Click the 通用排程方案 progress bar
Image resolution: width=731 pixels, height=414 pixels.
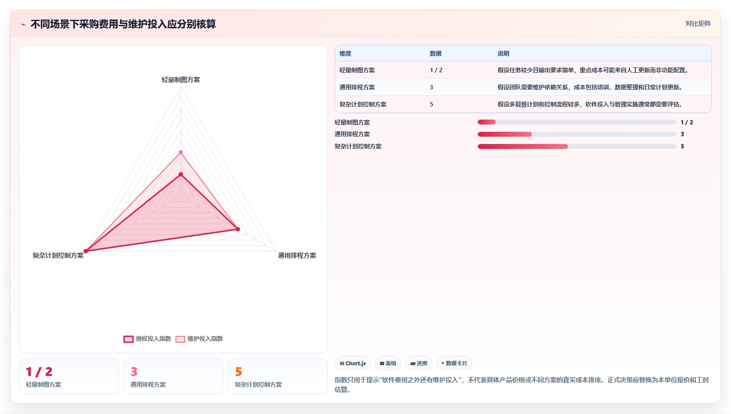[577, 134]
